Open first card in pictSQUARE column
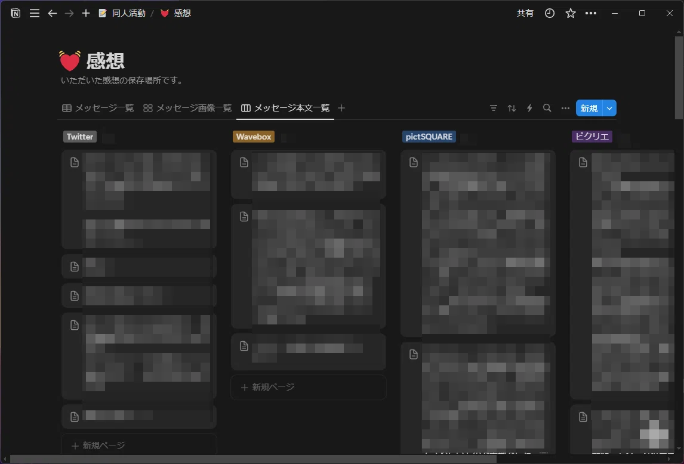 [x=477, y=243]
